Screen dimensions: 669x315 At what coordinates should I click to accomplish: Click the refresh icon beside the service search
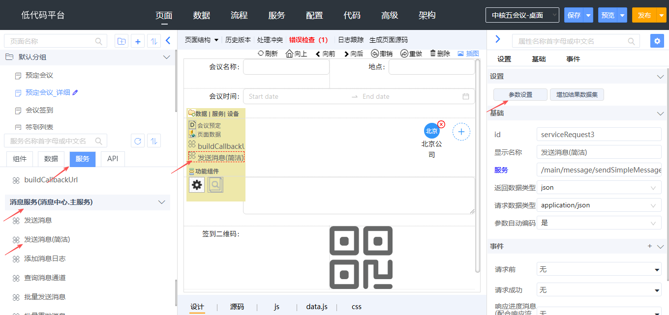click(138, 142)
